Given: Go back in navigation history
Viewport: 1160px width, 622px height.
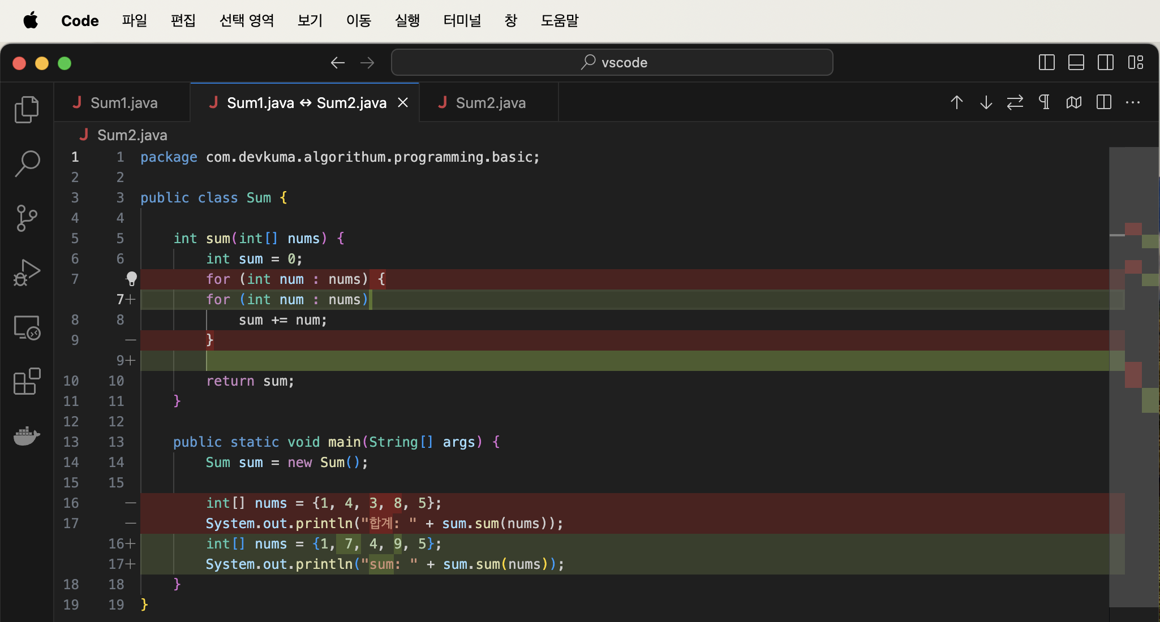Looking at the screenshot, I should (338, 63).
